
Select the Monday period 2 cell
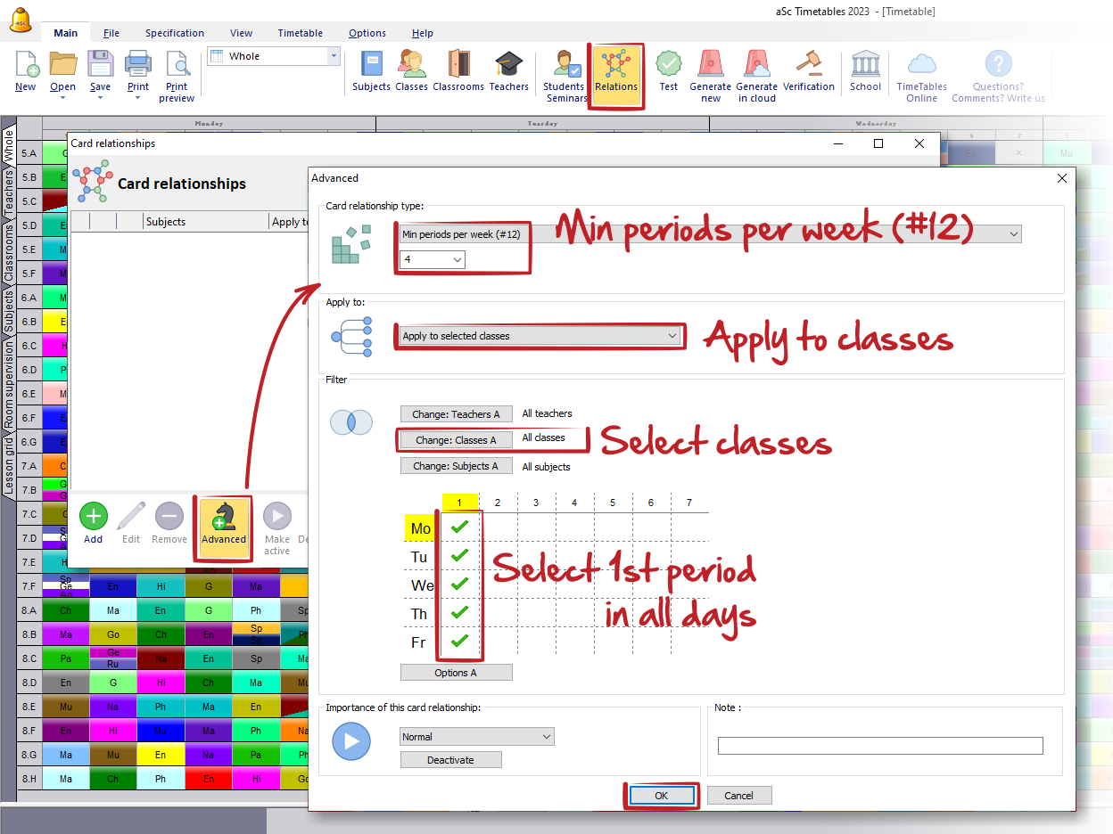(498, 527)
